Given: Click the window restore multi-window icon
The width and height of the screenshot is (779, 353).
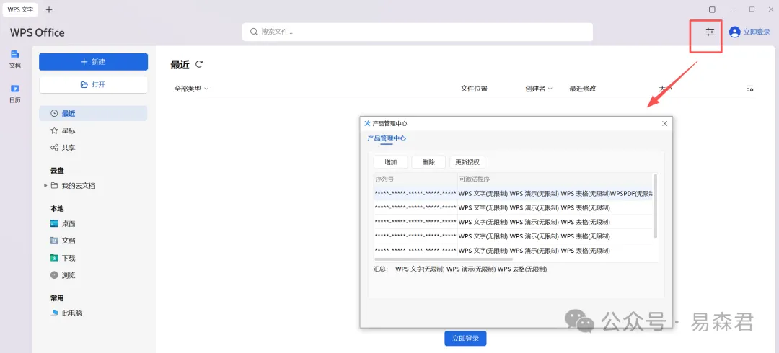Looking at the screenshot, I should point(713,9).
